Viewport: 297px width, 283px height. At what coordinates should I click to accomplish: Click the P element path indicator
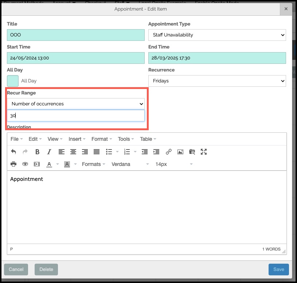tap(12, 249)
